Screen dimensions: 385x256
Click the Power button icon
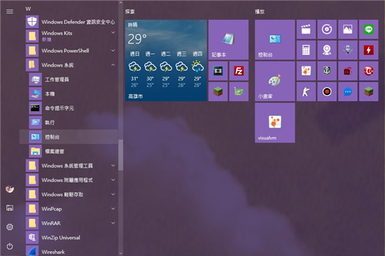click(x=10, y=246)
